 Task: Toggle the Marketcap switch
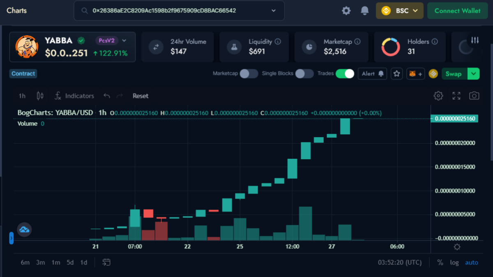tap(249, 73)
